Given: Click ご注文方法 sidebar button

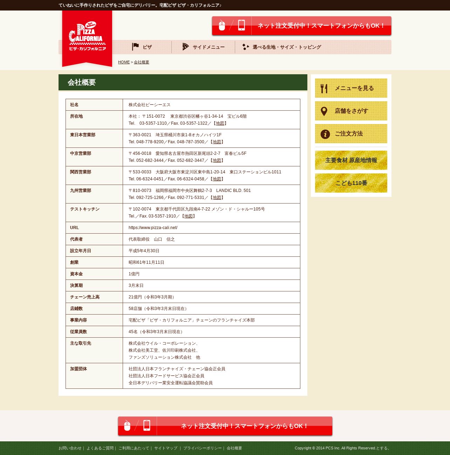Looking at the screenshot, I should coord(351,134).
